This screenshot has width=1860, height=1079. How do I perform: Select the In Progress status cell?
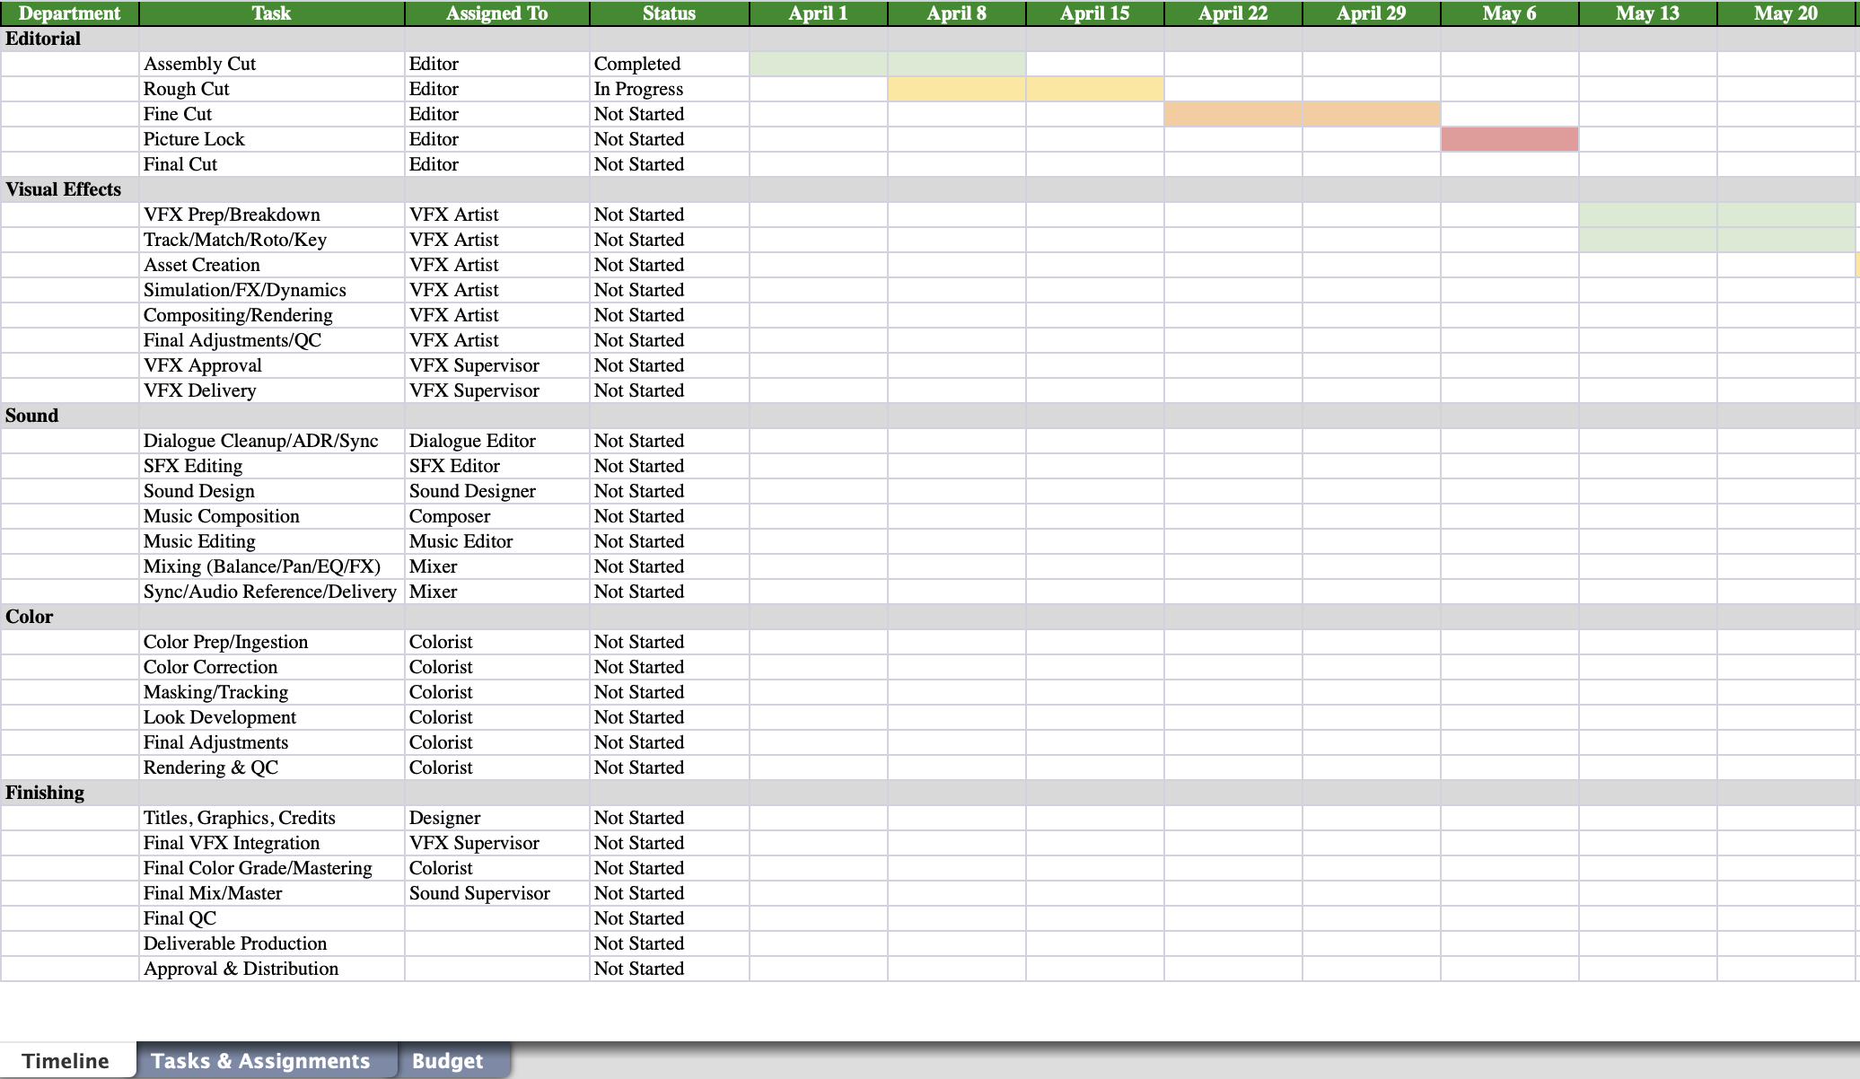click(x=669, y=89)
